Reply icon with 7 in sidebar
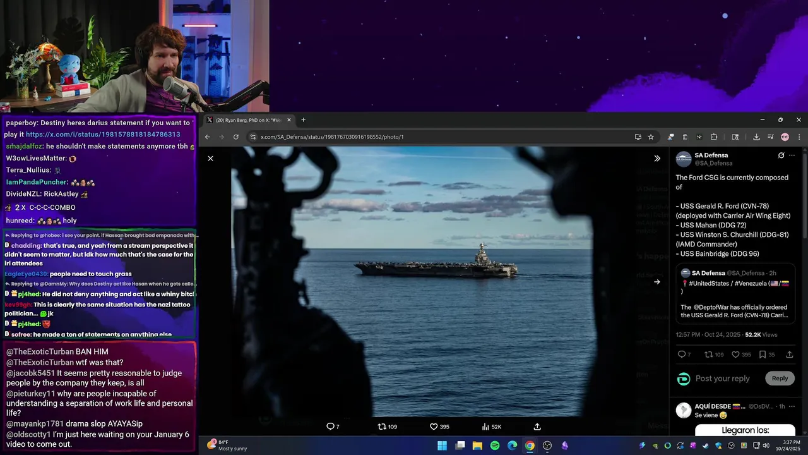 [x=684, y=355]
